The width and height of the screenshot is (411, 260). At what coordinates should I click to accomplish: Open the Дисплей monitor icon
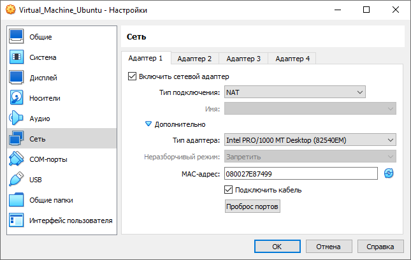click(x=17, y=78)
